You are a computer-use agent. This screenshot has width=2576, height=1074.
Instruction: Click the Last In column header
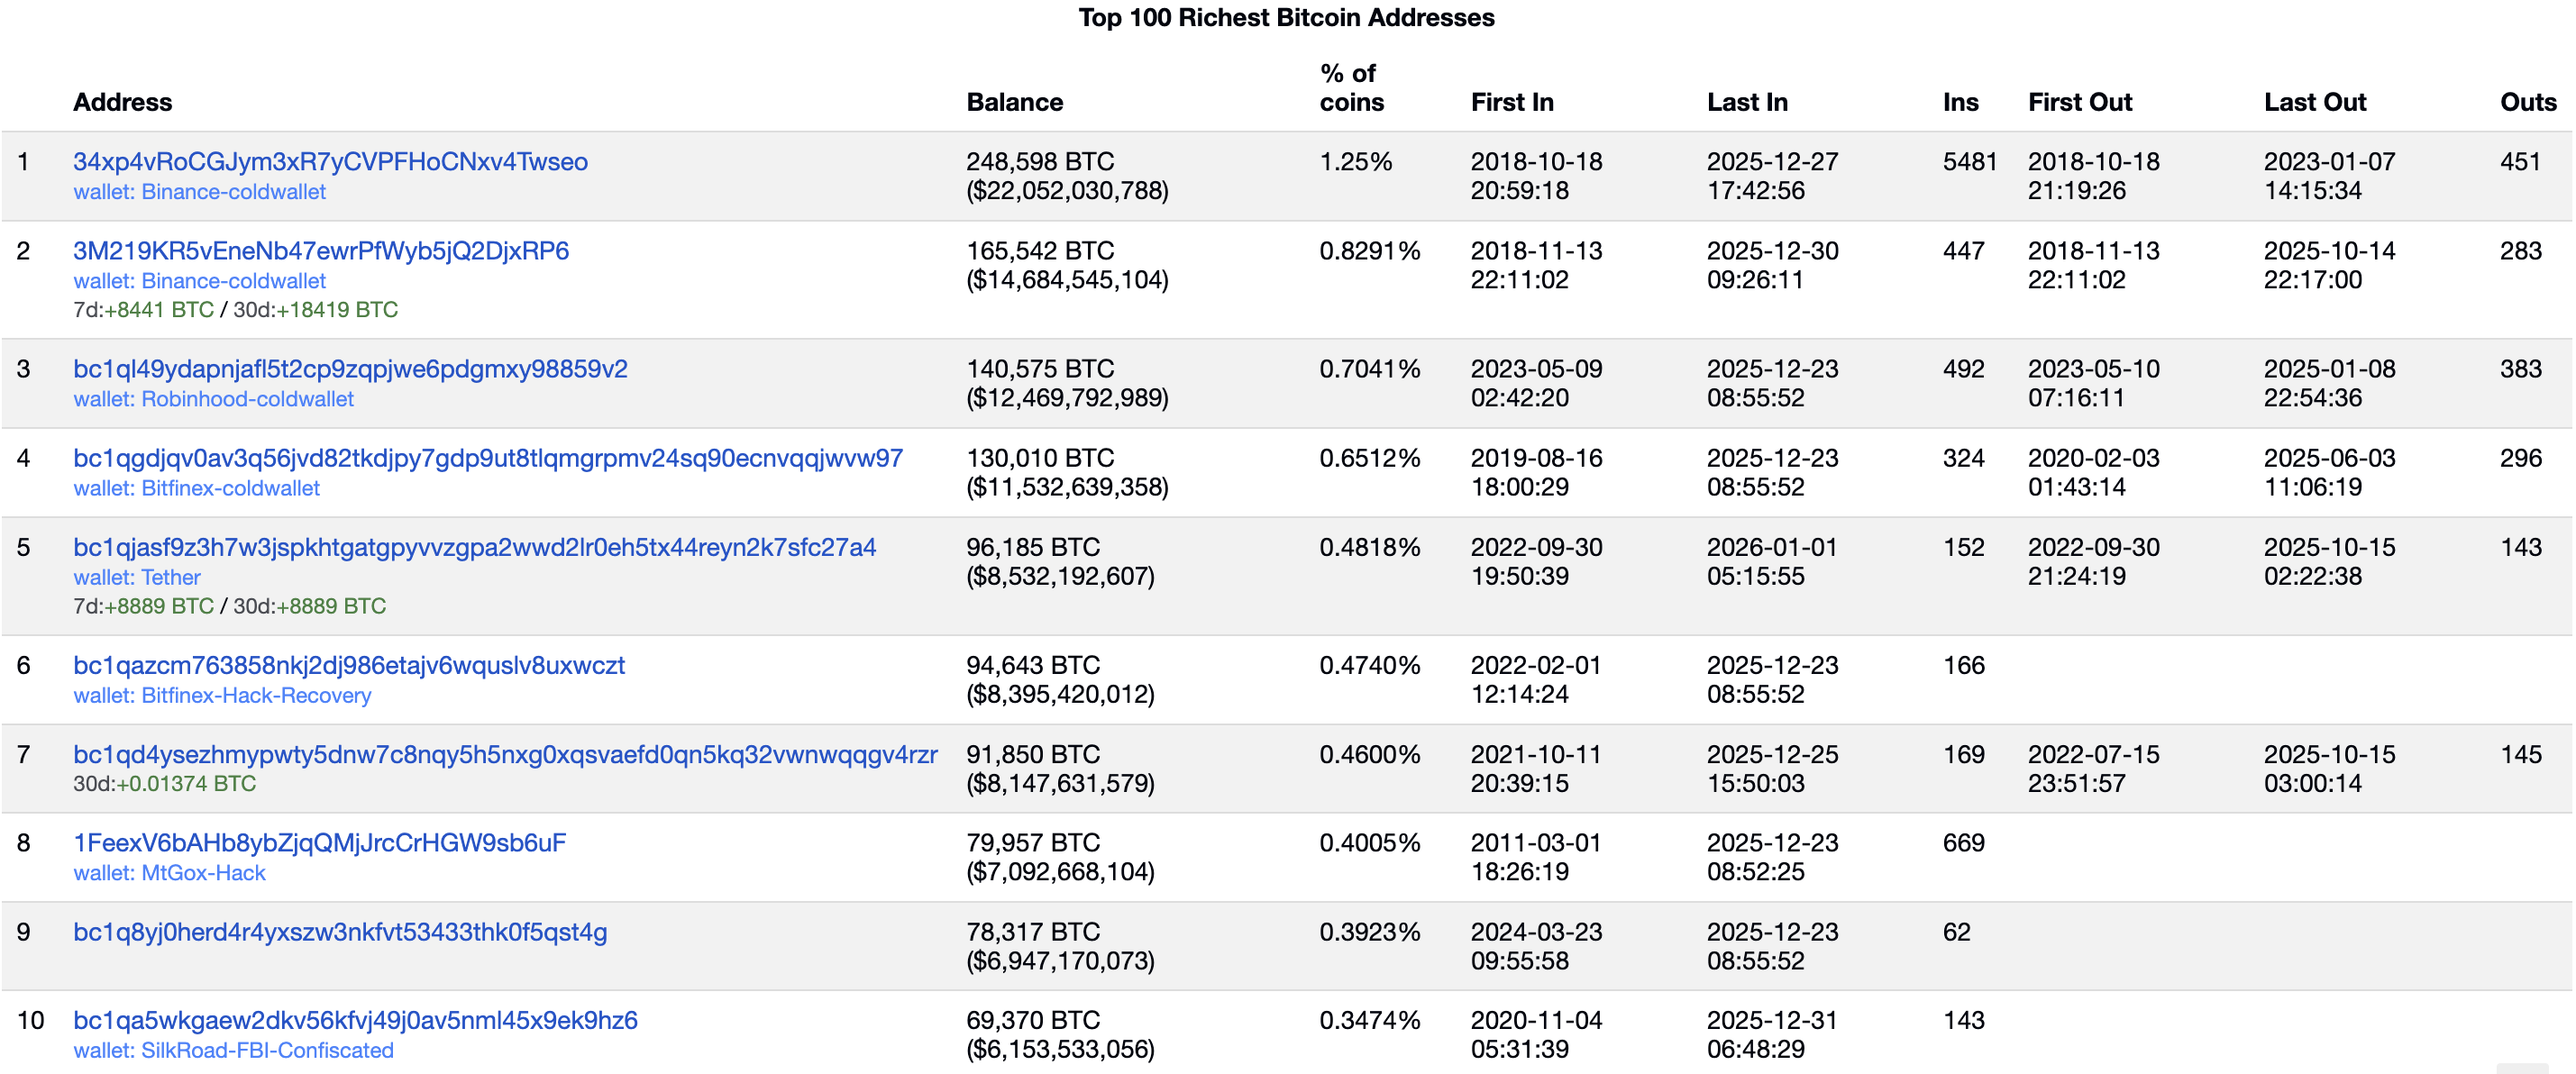point(1747,101)
